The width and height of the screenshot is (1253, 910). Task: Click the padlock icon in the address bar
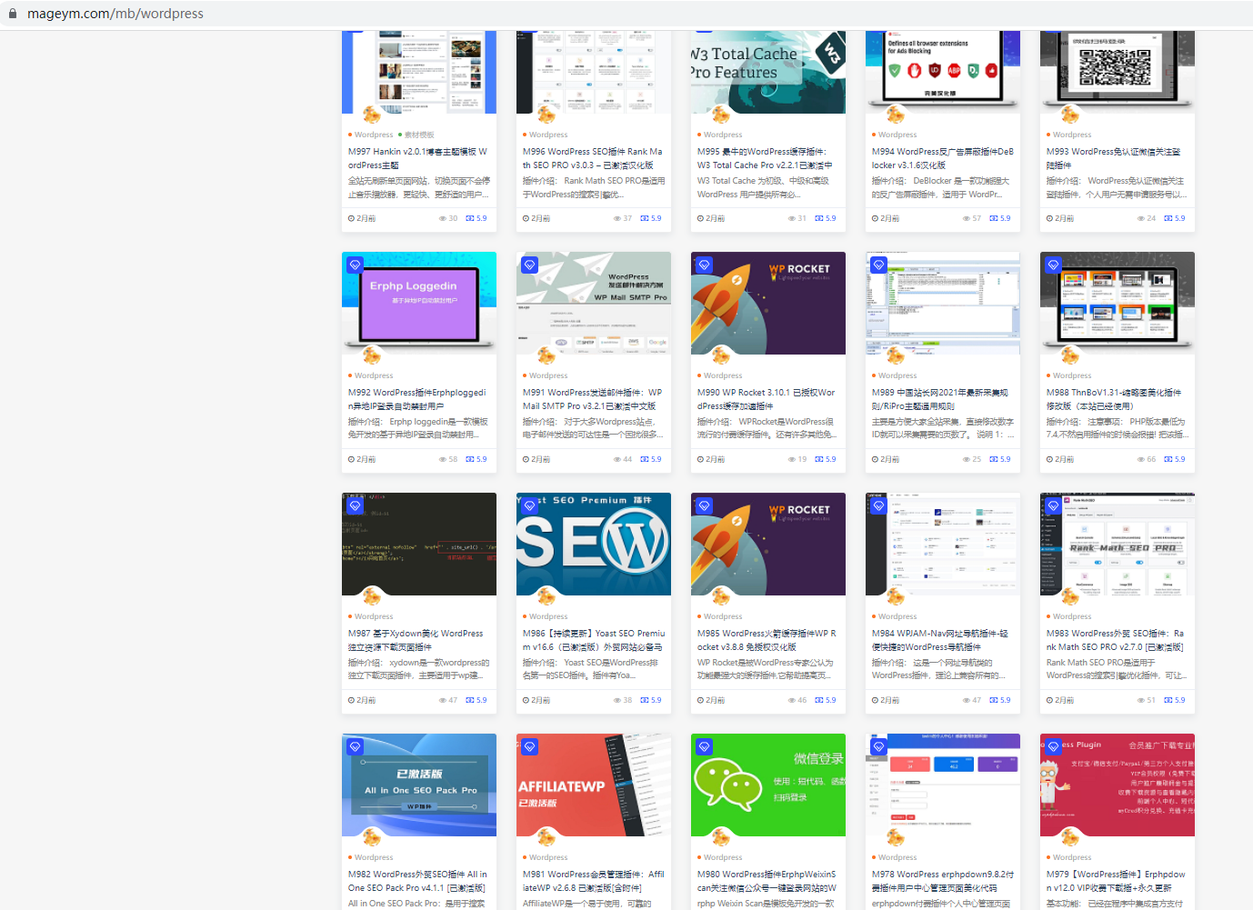point(13,14)
